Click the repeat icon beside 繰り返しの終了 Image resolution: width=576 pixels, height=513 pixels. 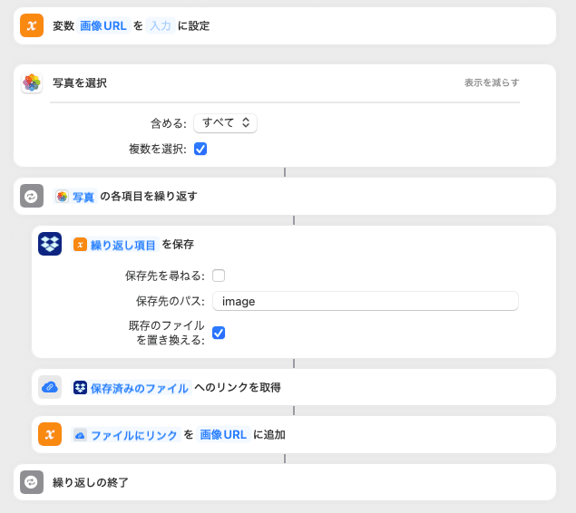tap(32, 482)
